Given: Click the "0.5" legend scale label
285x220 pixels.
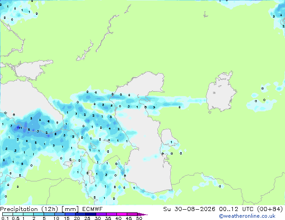Looking at the screenshot, I should click(15, 218).
